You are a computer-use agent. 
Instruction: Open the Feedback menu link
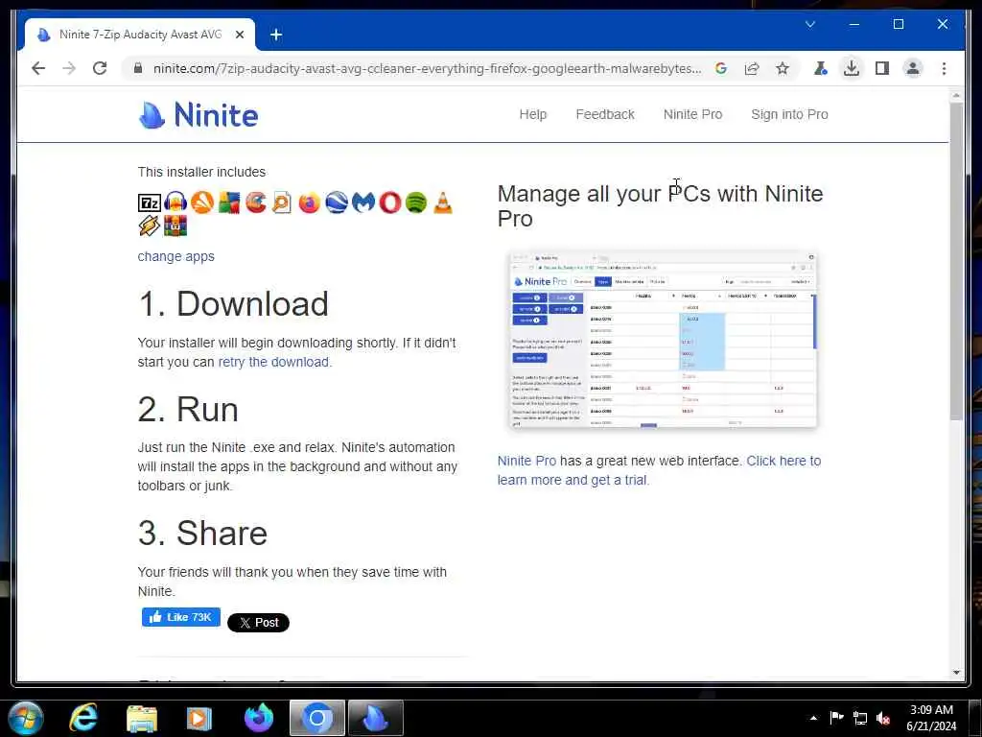coord(605,114)
